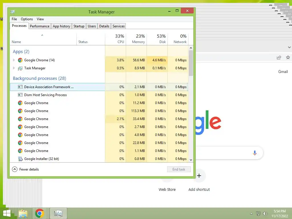Open the File menu
This screenshot has height=219, width=292.
pos(14,19)
